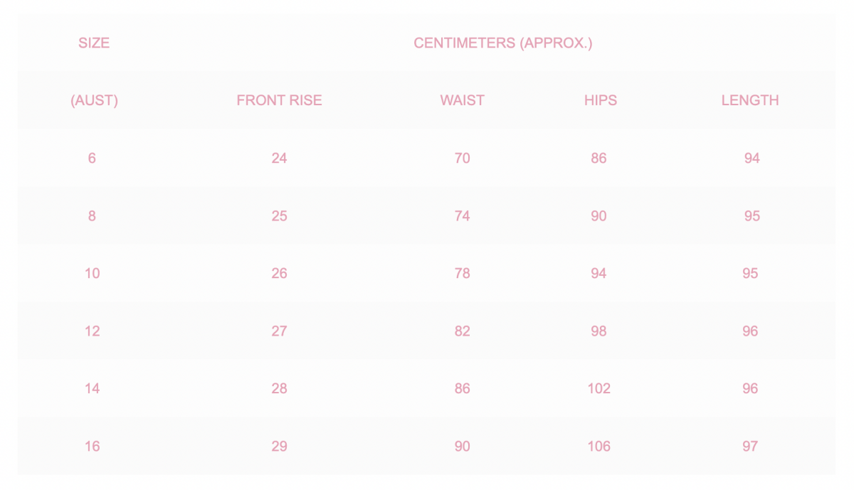The height and width of the screenshot is (490, 854).
Task: Select the size 16 row label
Action: [x=92, y=446]
